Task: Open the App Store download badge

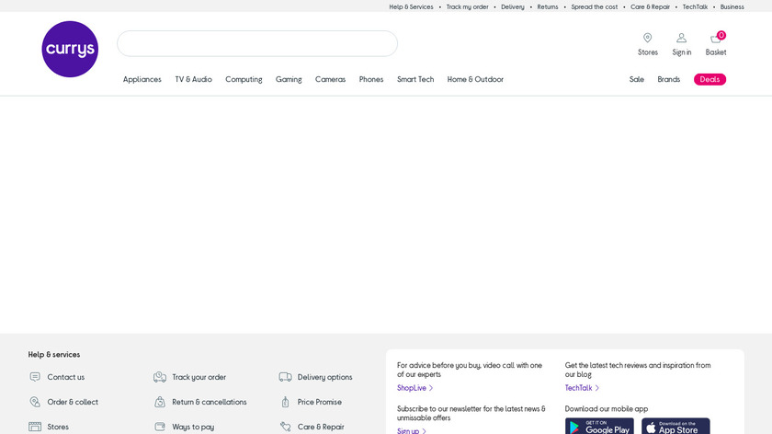Action: point(675,427)
